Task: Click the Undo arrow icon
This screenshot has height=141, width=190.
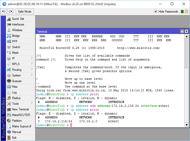Action: pos(4,12)
